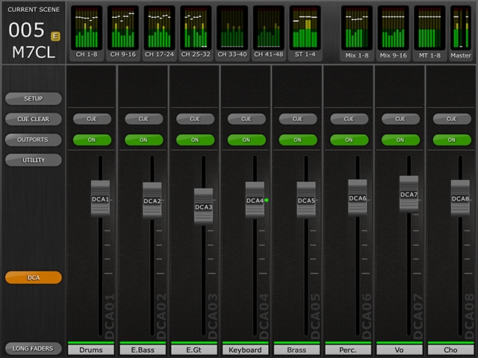478x358 pixels.
Task: Click the DCA3 fader knob for E.Gt
Action: (204, 205)
